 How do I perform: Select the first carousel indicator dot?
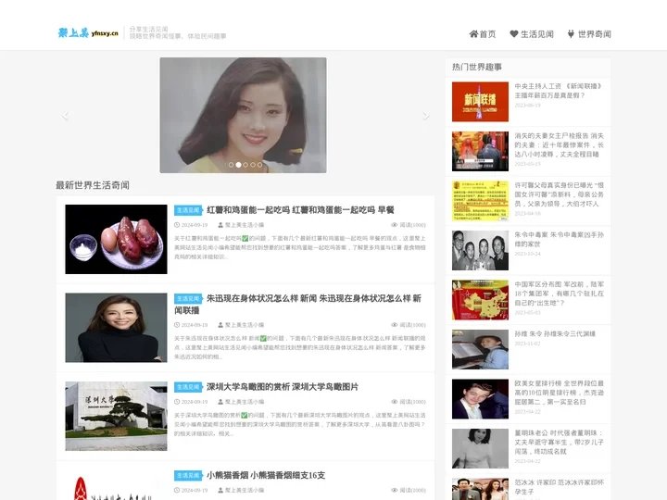pyautogui.click(x=231, y=165)
